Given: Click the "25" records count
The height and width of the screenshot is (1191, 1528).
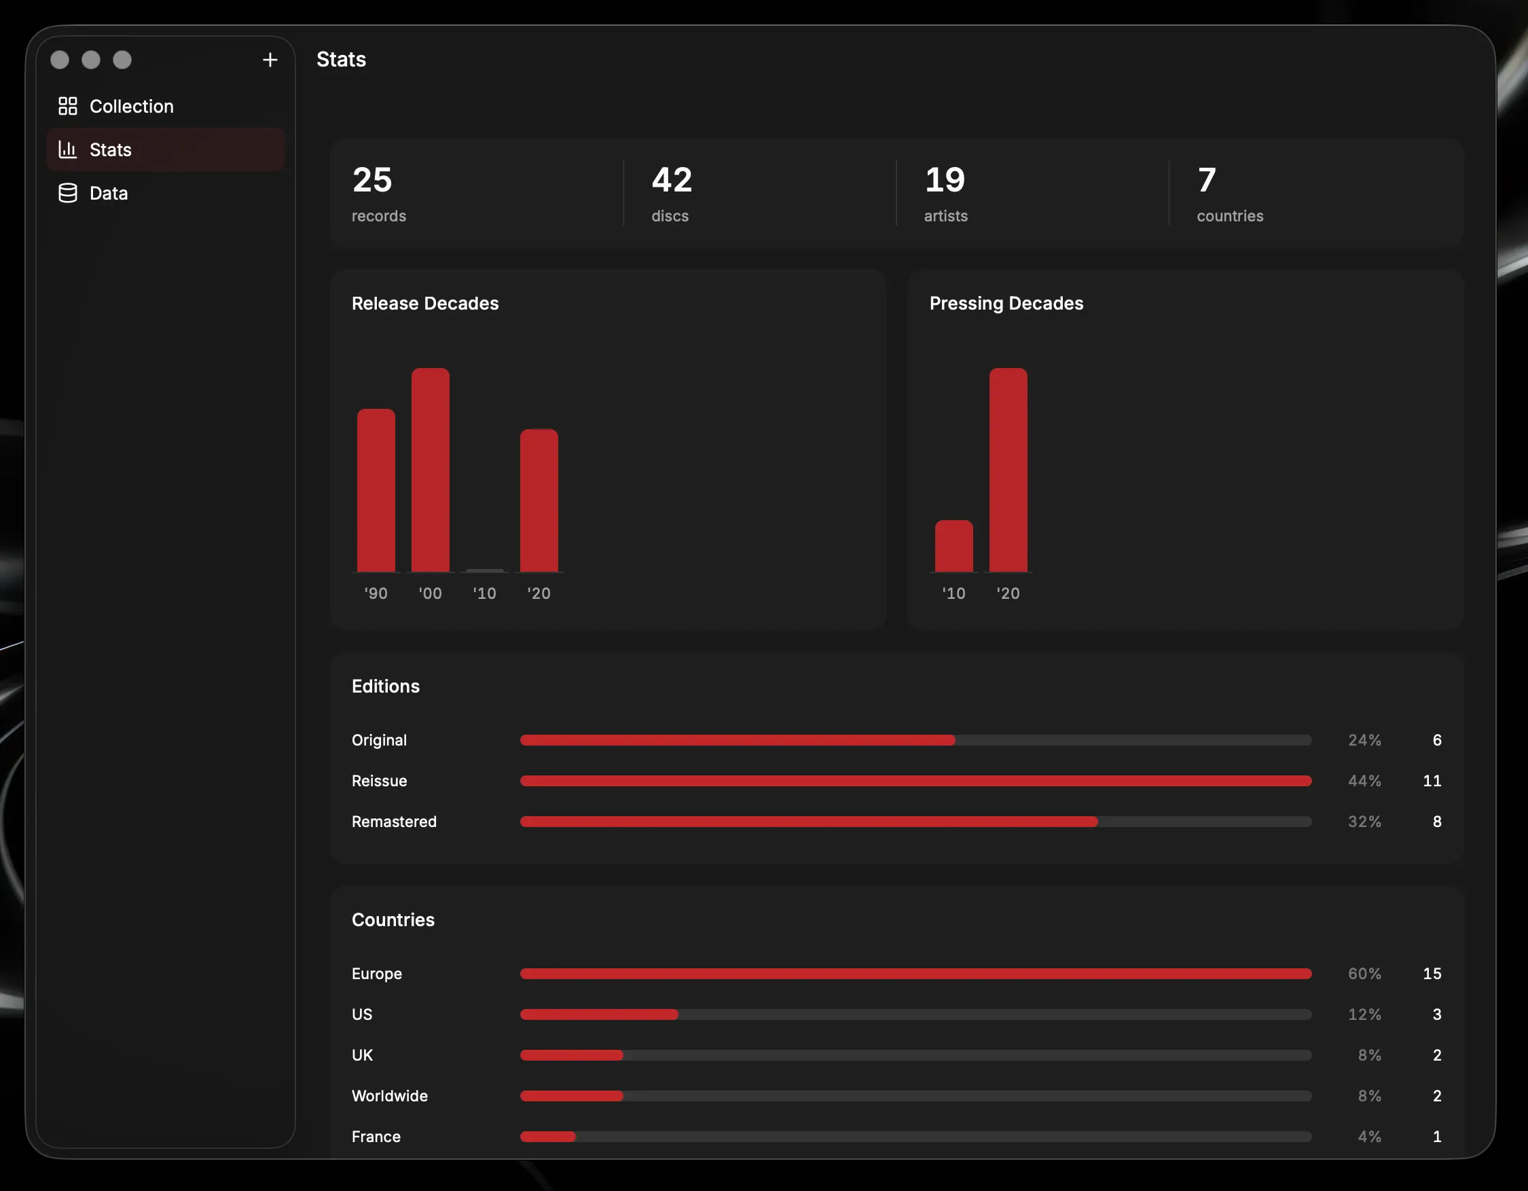Looking at the screenshot, I should 372,180.
